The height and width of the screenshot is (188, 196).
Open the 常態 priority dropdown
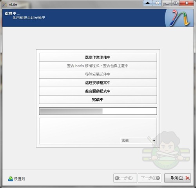pyautogui.click(x=138, y=141)
